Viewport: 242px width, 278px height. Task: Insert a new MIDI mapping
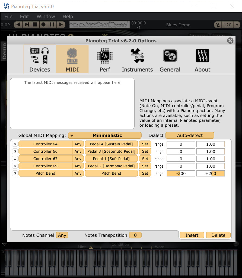[x=192, y=235]
